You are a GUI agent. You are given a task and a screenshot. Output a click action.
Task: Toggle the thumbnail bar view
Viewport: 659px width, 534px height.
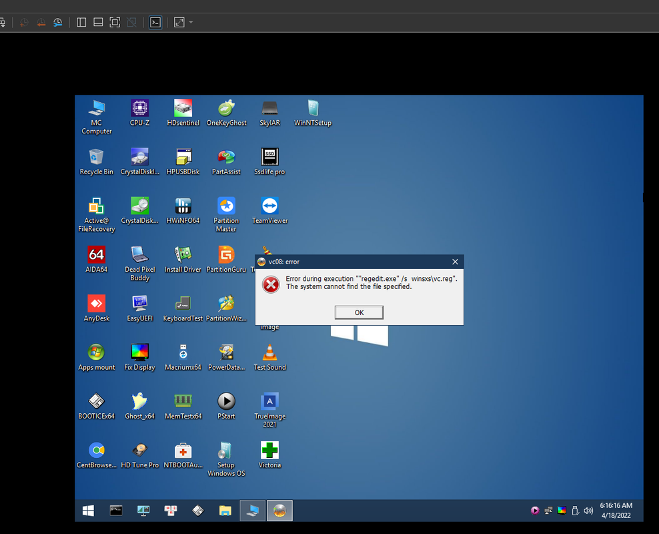pyautogui.click(x=98, y=22)
